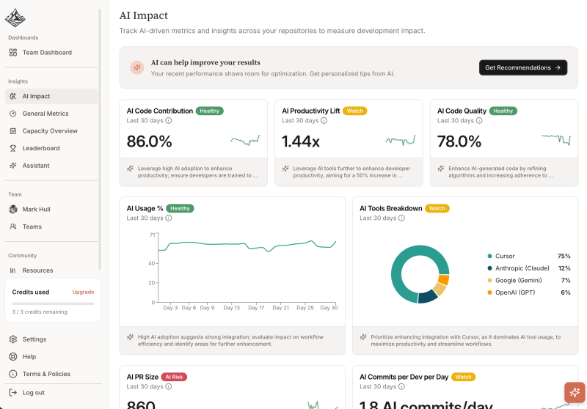The height and width of the screenshot is (409, 587).
Task: Click info icon under AI Commits per Dev
Action: click(401, 386)
